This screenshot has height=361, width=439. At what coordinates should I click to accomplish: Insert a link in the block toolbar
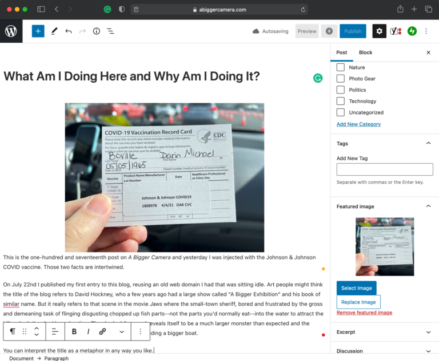(x=102, y=331)
